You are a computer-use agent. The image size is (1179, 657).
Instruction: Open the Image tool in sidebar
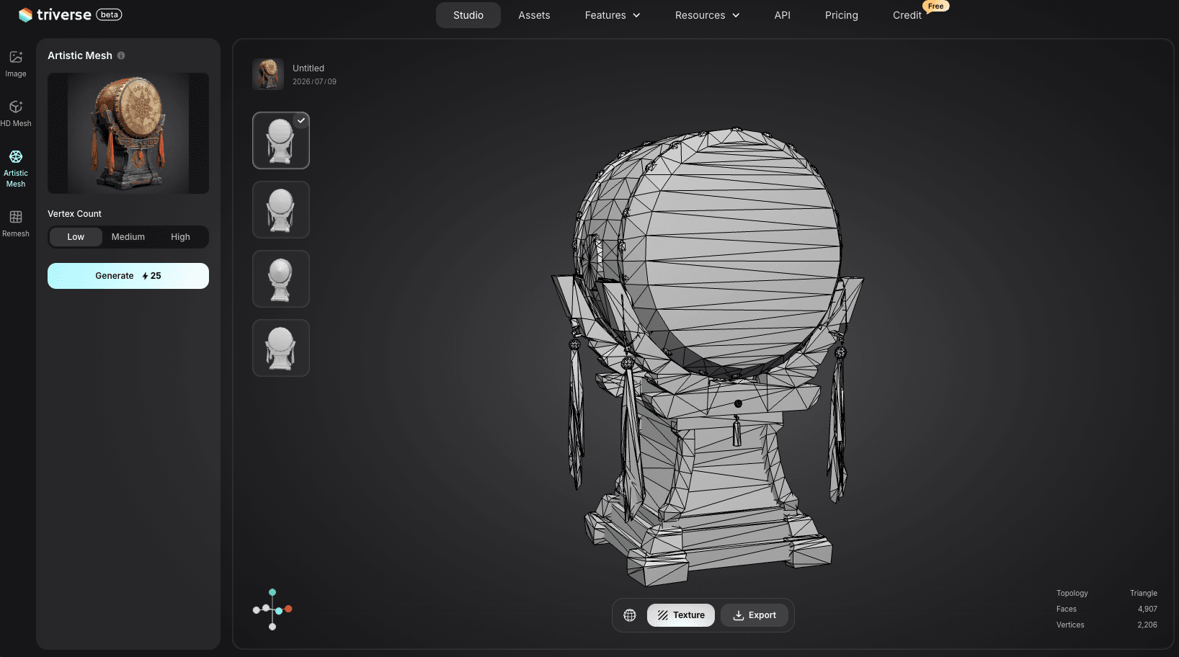pyautogui.click(x=16, y=64)
